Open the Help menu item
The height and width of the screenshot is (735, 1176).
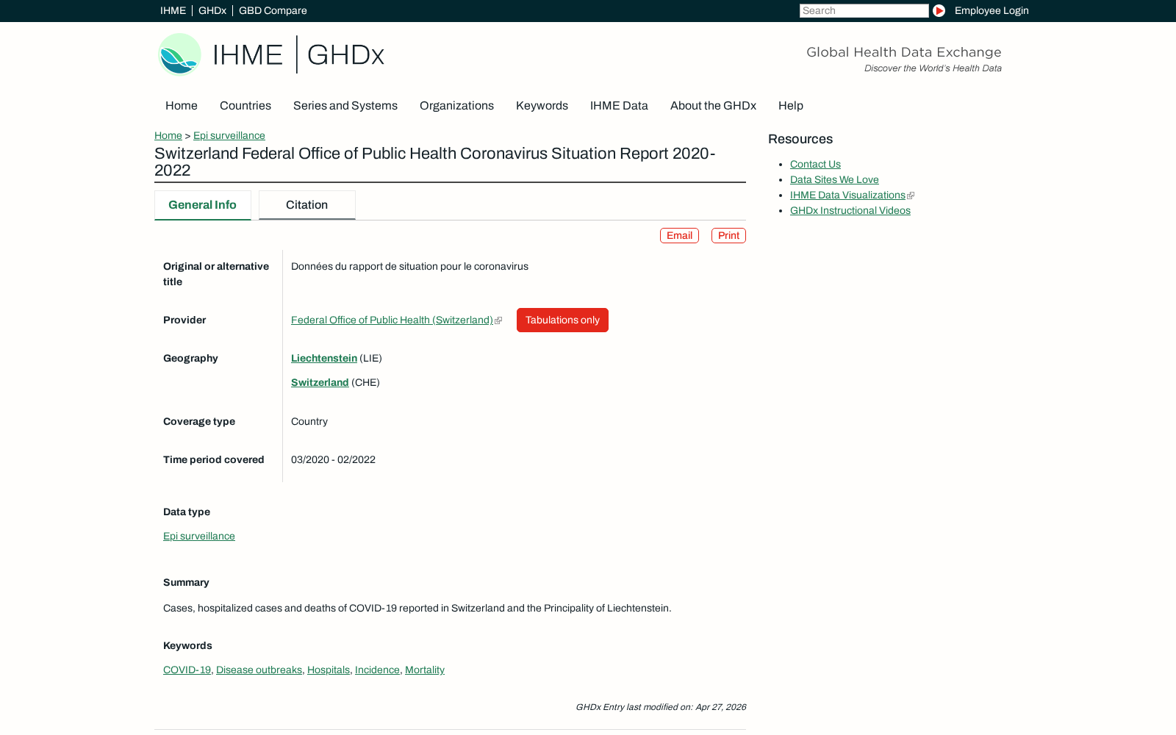791,106
